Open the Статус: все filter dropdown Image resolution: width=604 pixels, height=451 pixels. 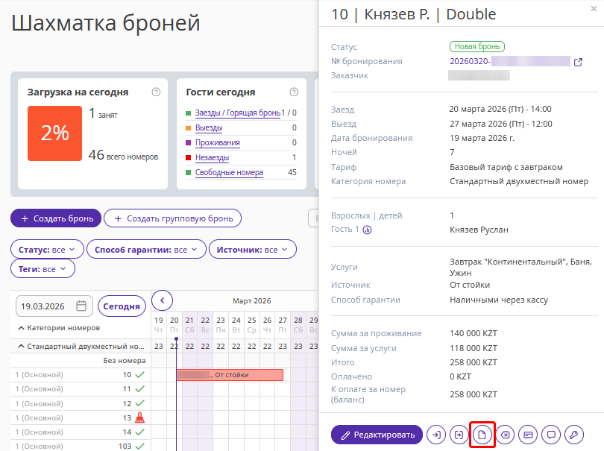tap(47, 250)
